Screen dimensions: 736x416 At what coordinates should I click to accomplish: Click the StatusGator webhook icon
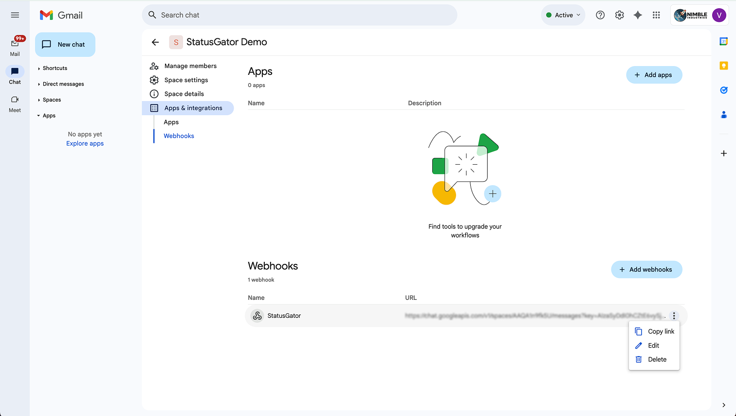[257, 316]
